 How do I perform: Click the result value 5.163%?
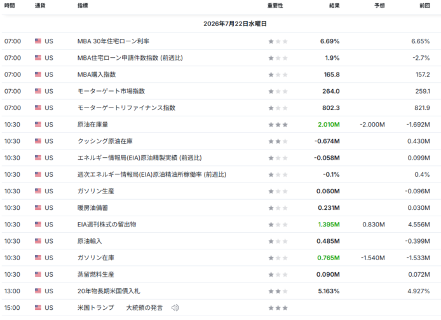pos(329,291)
